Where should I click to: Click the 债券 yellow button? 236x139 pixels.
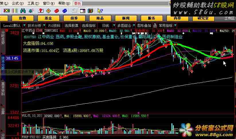pyautogui.click(x=74, y=18)
